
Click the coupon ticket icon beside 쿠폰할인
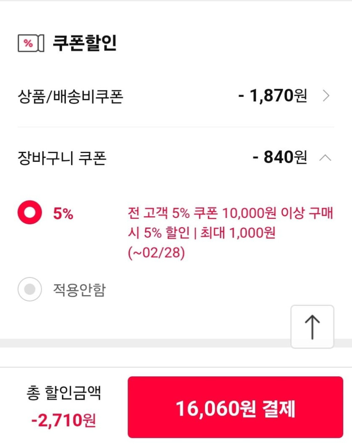tap(31, 44)
